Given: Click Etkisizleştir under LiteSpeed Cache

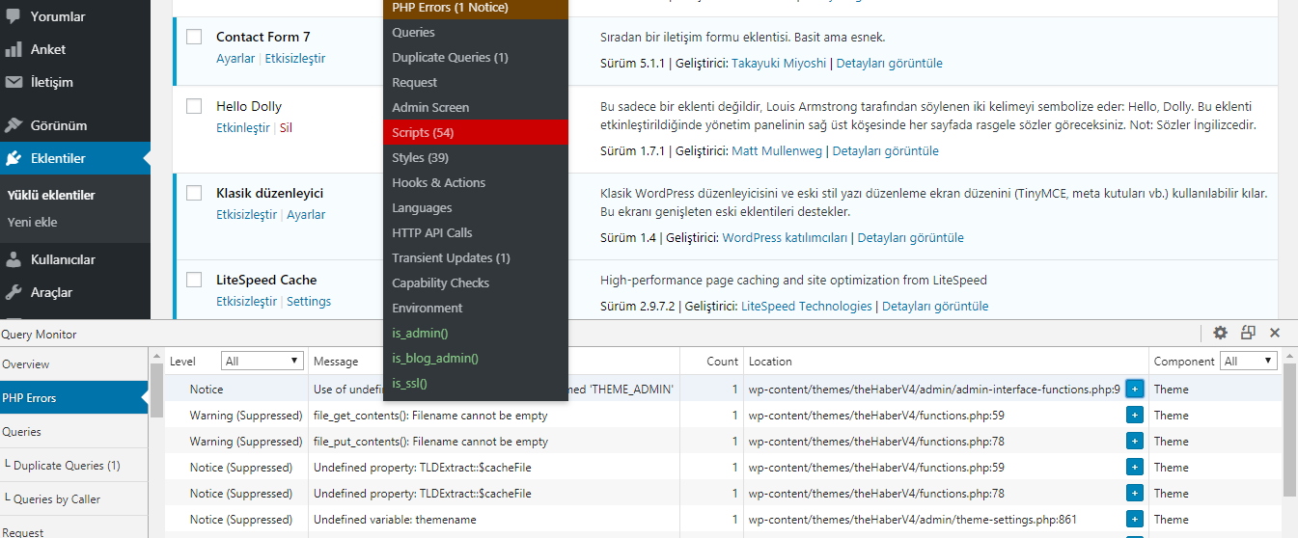Looking at the screenshot, I should [246, 301].
